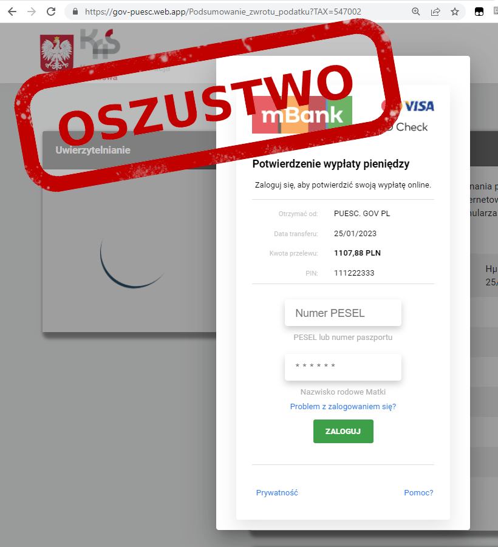Screen dimensions: 498x547
Task: Click the Polish eagle emblem logo
Action: point(56,53)
